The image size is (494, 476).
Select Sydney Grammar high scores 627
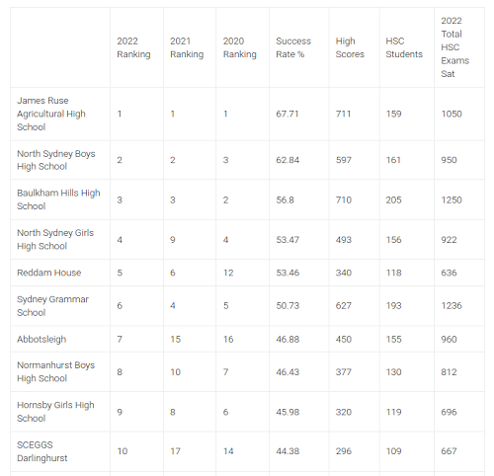(343, 306)
